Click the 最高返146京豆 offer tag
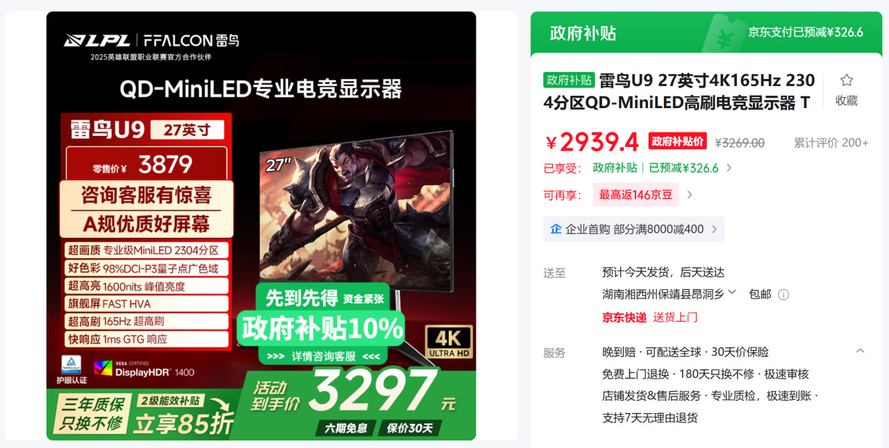The image size is (889, 448). [635, 195]
